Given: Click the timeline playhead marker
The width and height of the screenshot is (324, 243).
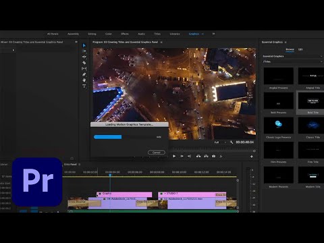Looking at the screenshot, I should (x=110, y=175).
